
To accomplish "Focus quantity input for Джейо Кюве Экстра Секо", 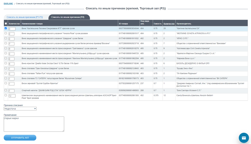I will click(12, 64).
